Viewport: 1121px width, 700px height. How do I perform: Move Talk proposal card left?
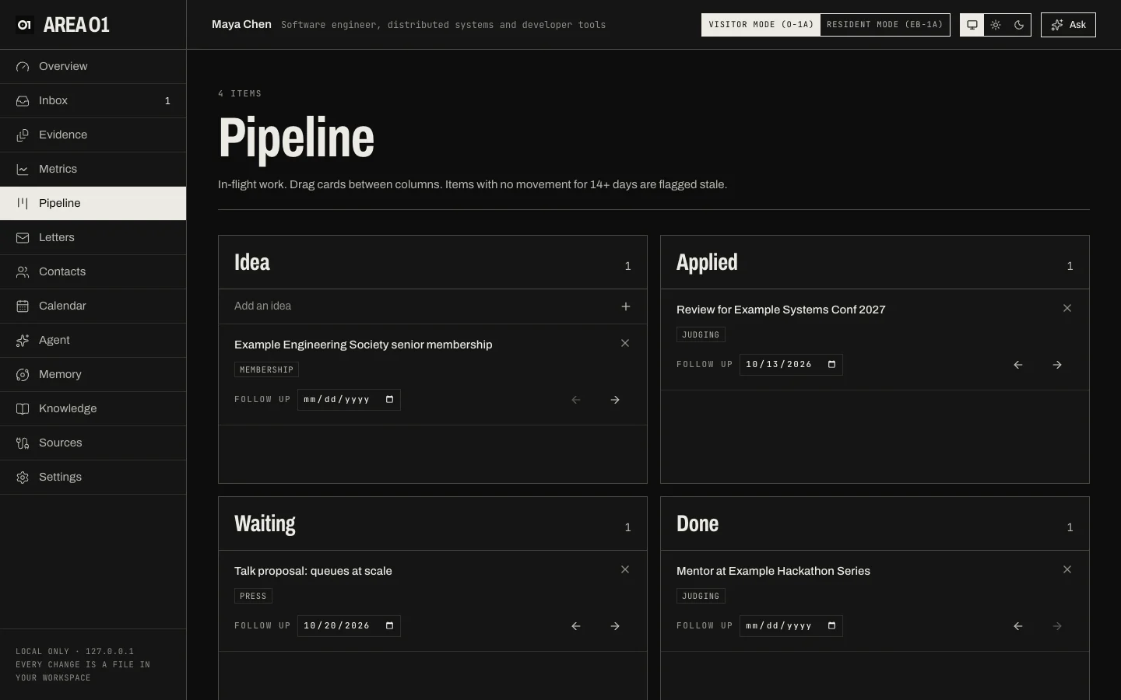(576, 626)
